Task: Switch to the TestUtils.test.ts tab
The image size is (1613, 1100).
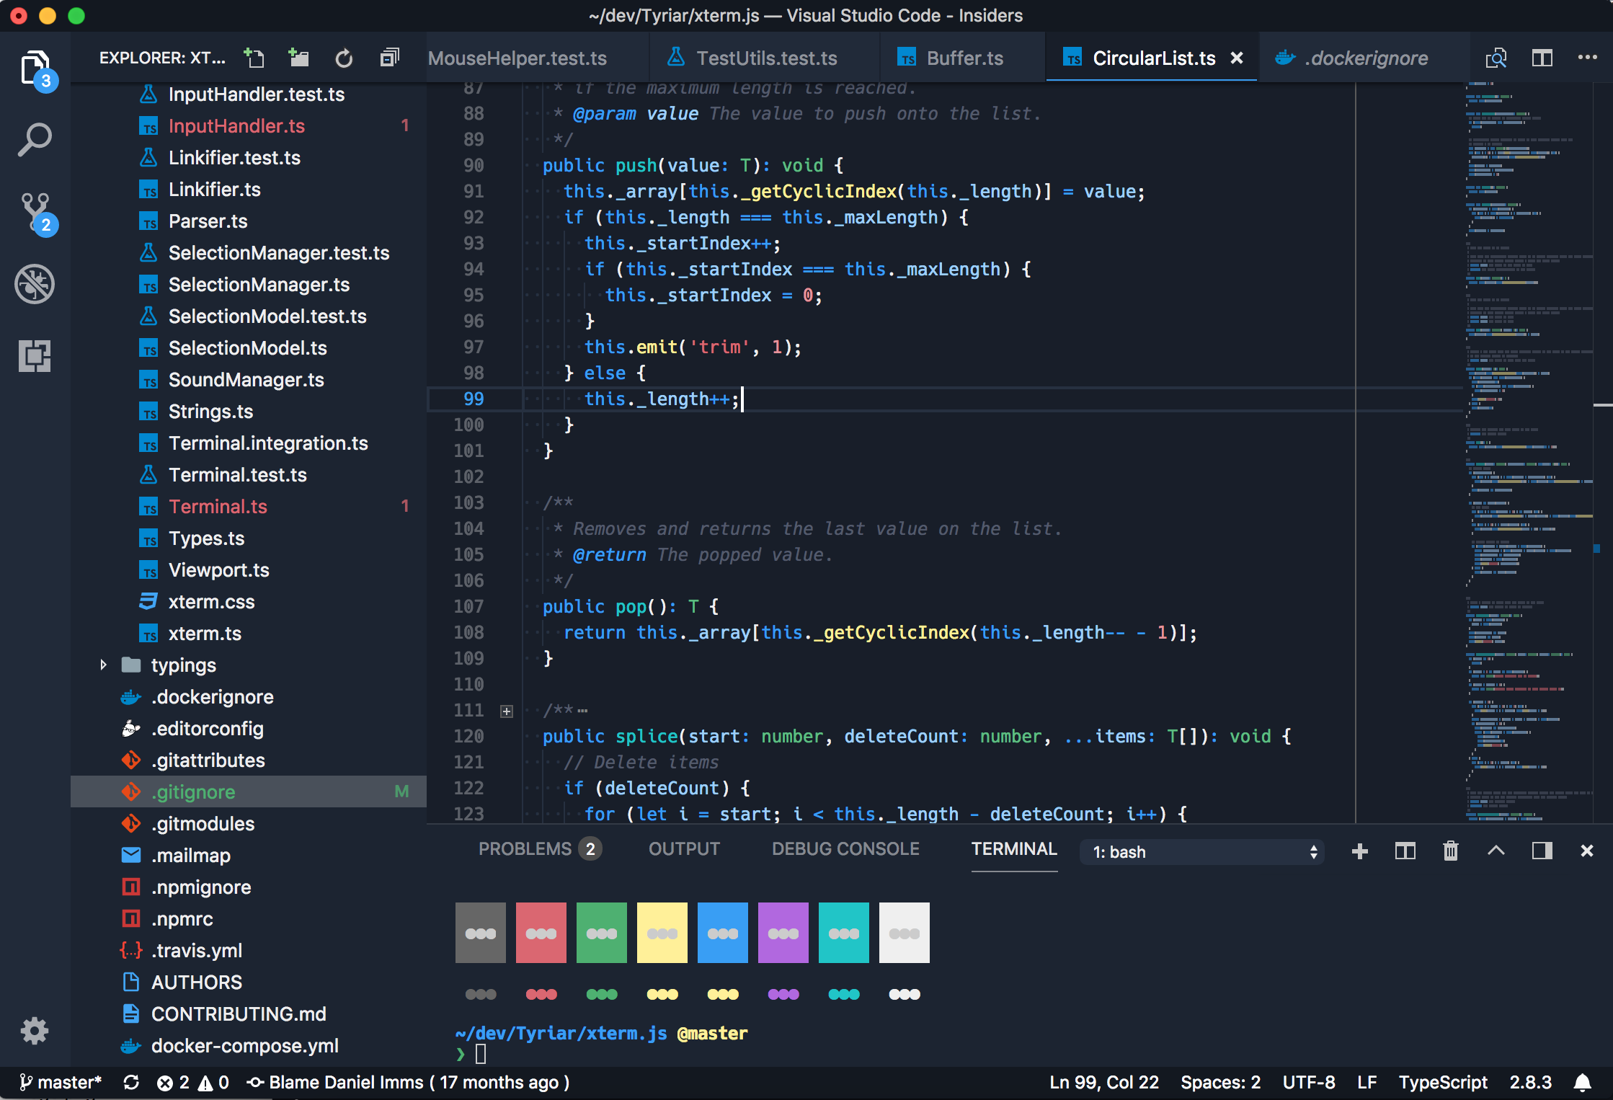Action: pos(766,58)
